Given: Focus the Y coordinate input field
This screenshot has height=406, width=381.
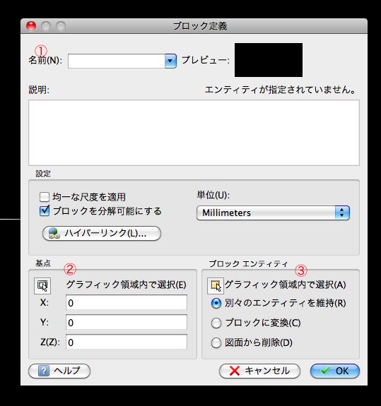Looking at the screenshot, I should pyautogui.click(x=127, y=322).
